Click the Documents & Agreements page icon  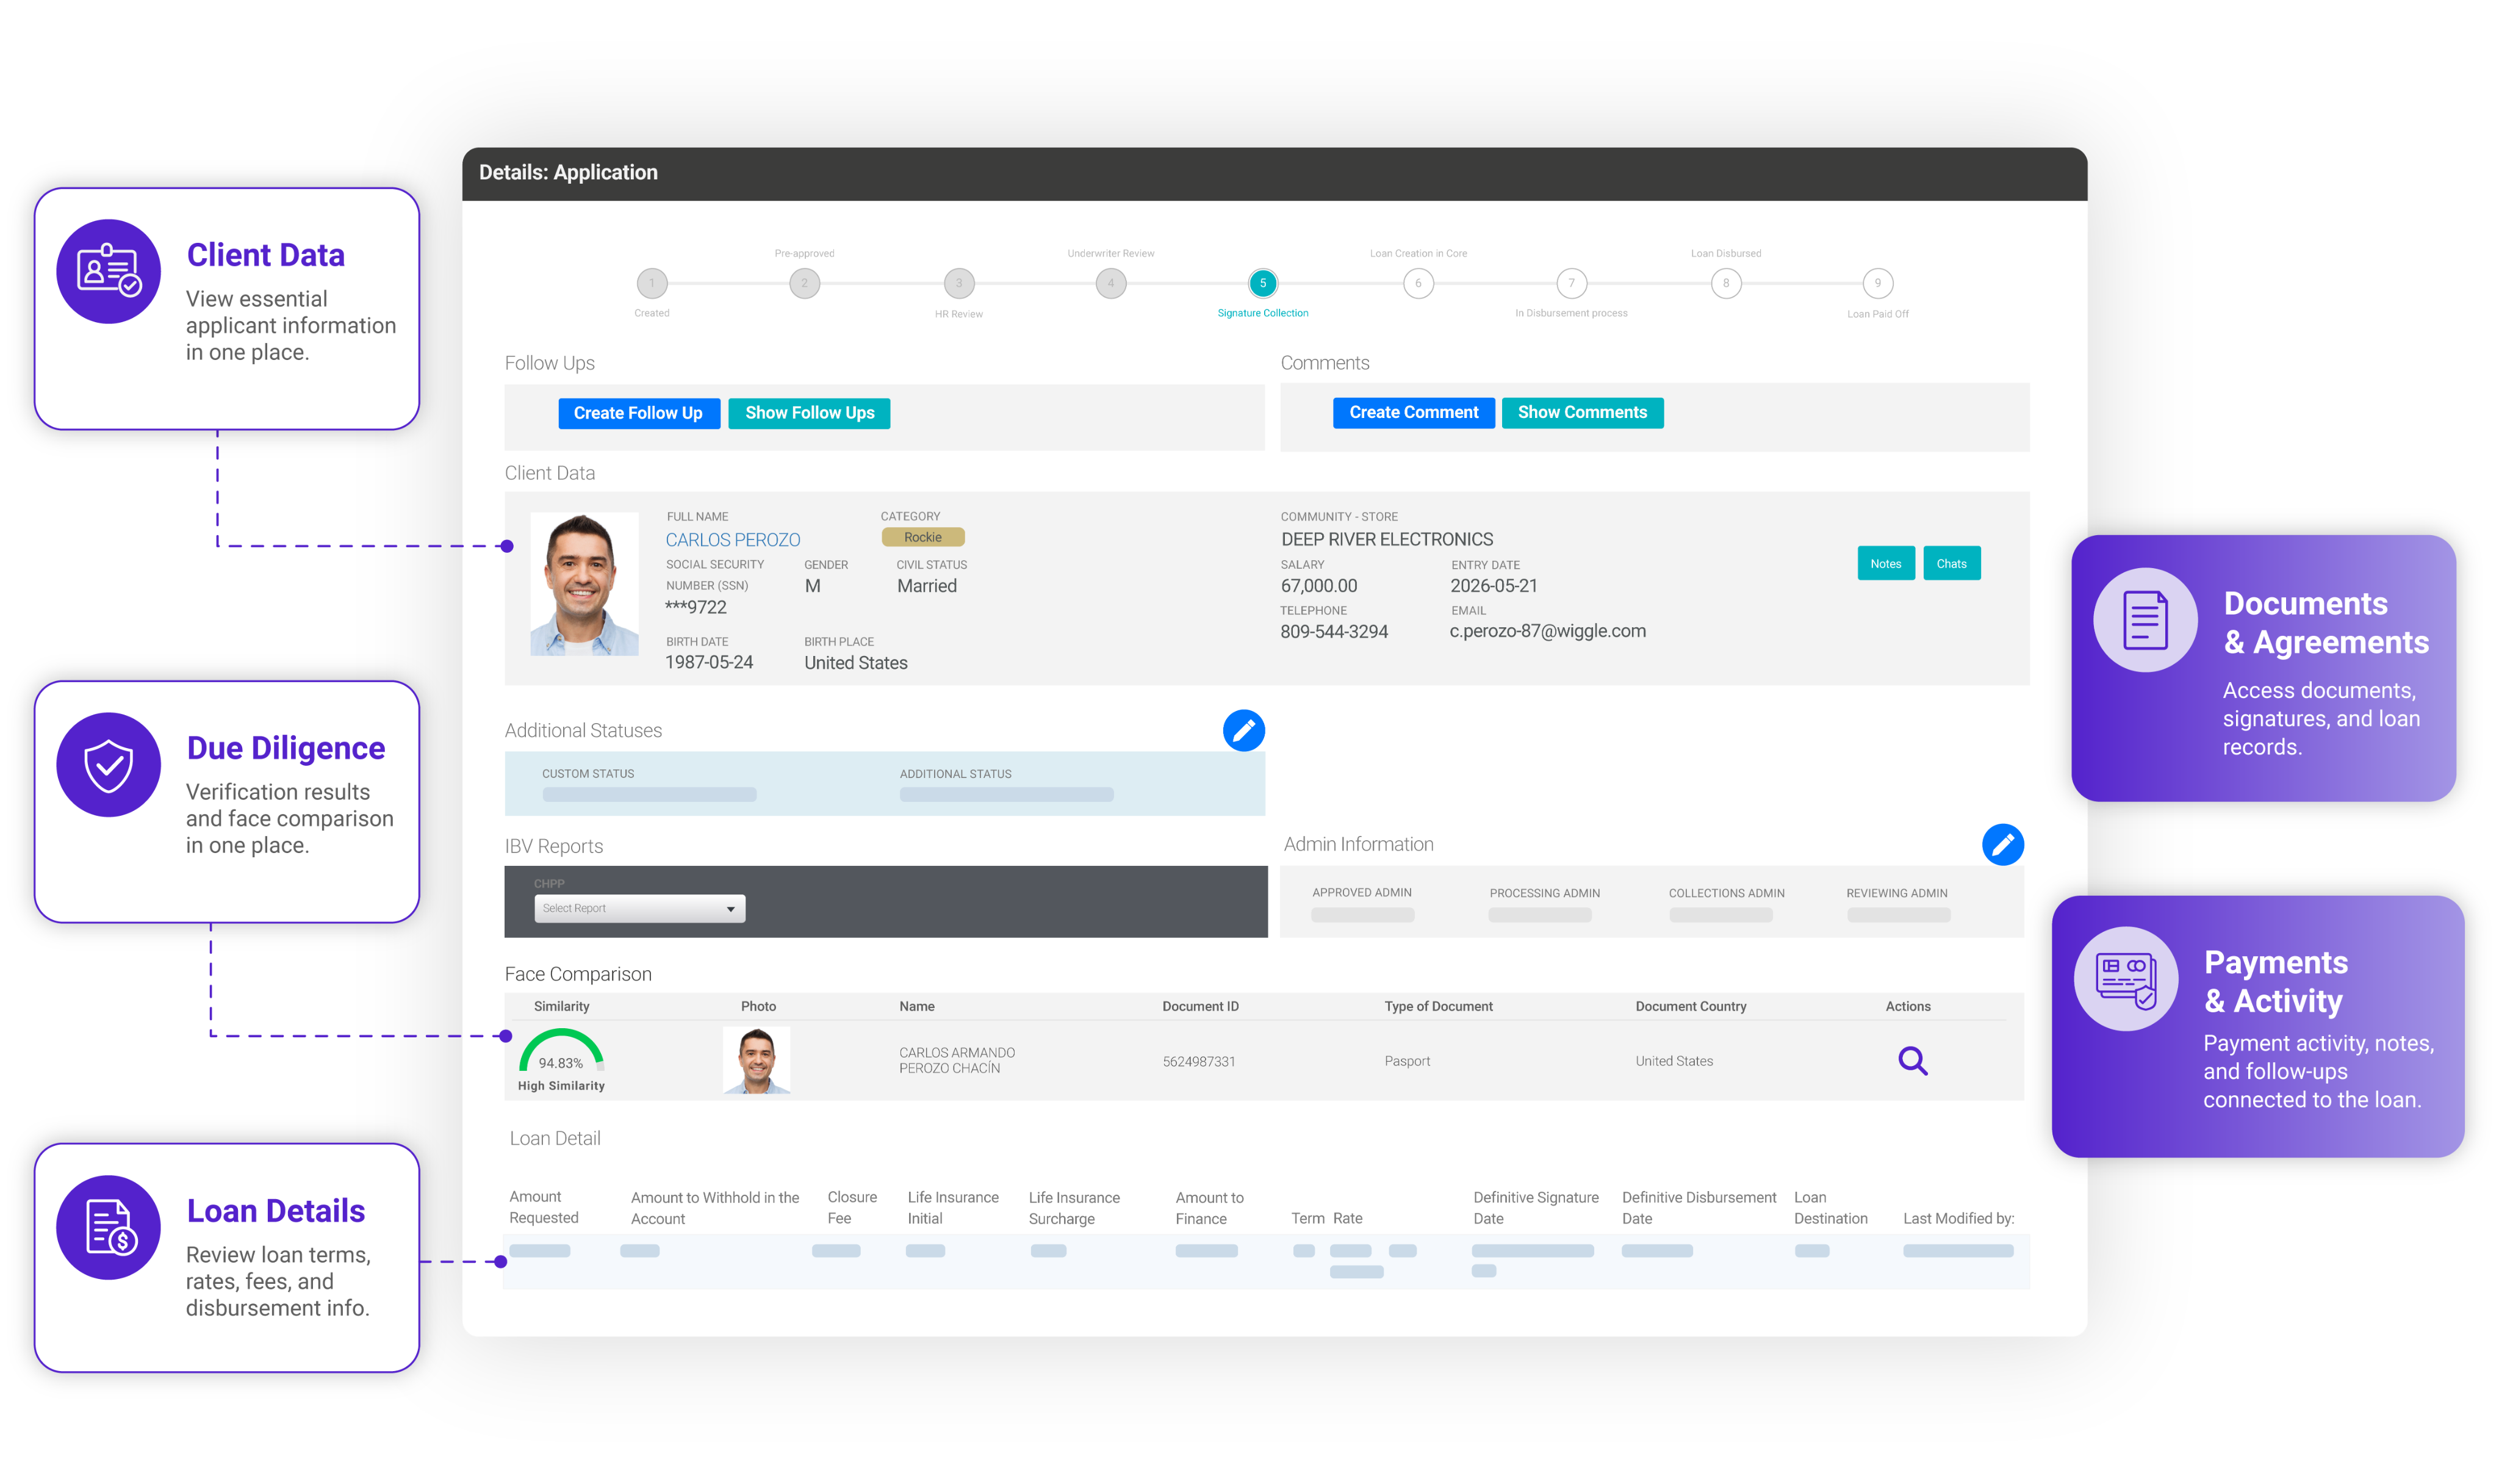pos(2145,620)
